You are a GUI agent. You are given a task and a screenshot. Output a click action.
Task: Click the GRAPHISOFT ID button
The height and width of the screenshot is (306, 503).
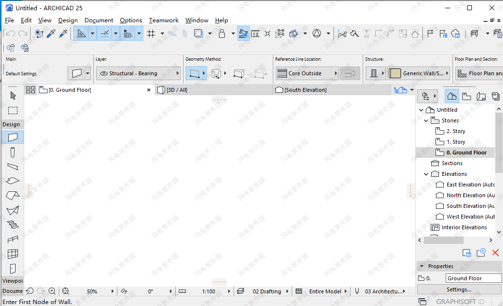(460, 302)
